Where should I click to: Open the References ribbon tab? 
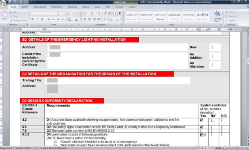(57, 7)
